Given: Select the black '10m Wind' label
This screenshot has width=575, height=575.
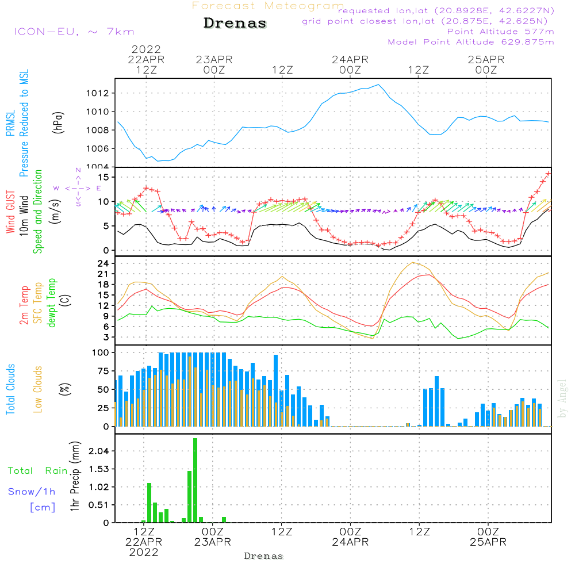Looking at the screenshot, I should coord(24,216).
